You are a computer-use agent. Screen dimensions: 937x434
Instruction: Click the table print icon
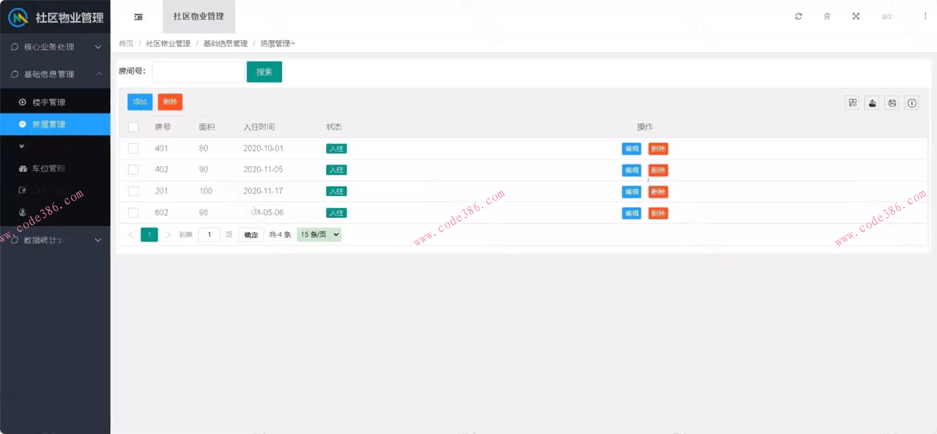(892, 103)
